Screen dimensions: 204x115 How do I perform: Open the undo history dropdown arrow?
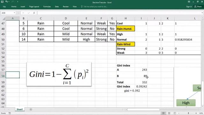coord(9,2)
